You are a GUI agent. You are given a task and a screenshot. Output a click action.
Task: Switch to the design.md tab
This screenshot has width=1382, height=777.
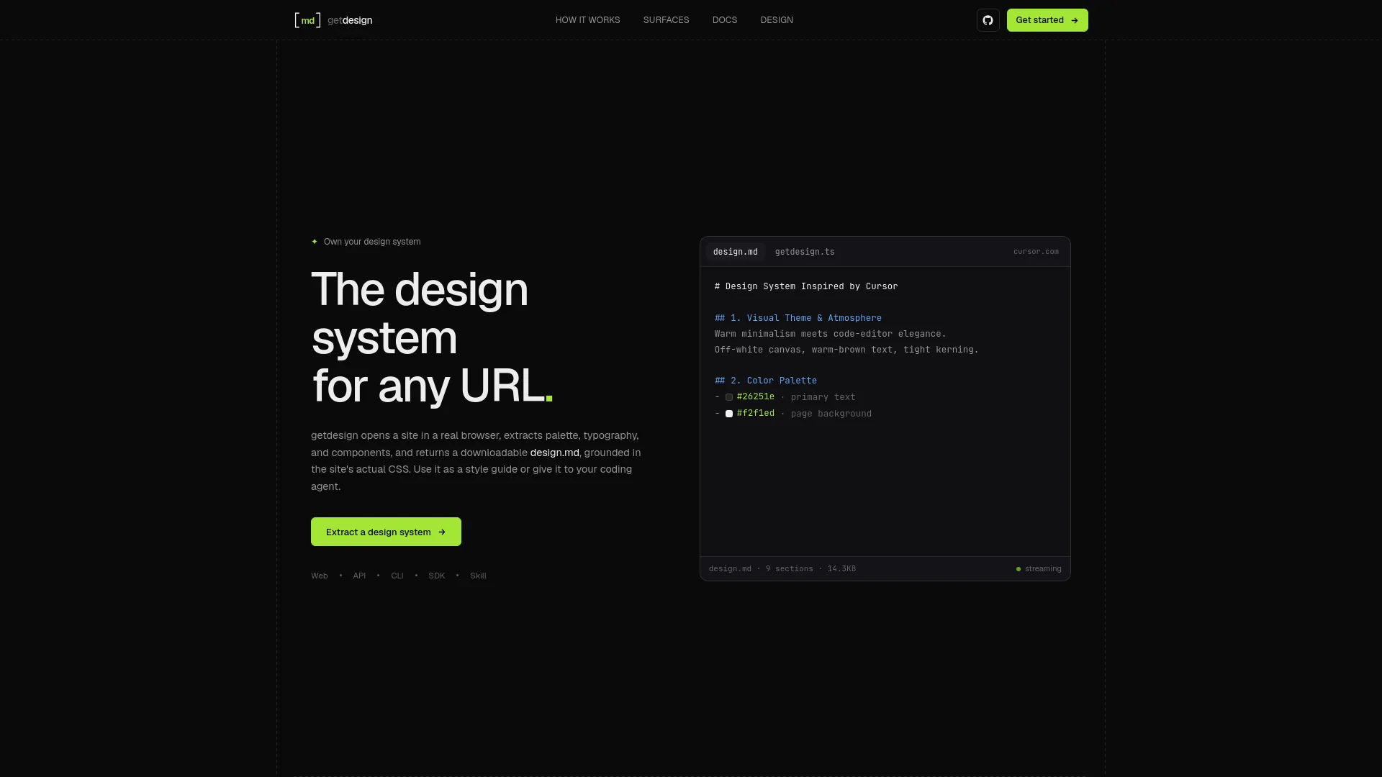[x=735, y=252]
